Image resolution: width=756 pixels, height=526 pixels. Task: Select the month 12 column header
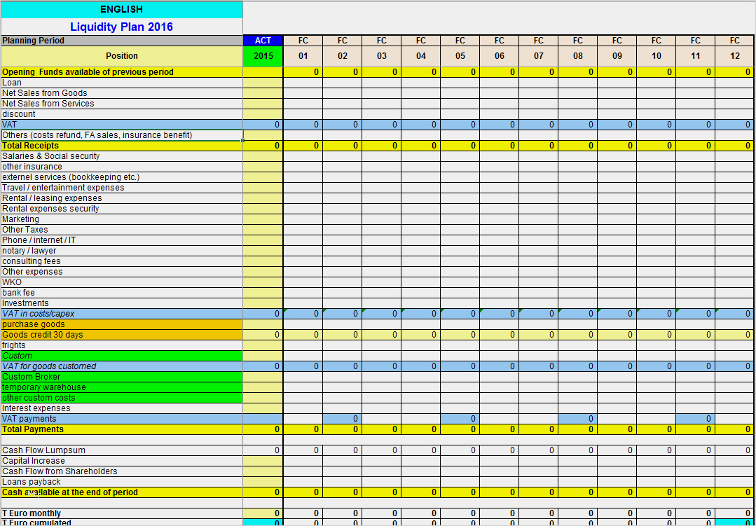point(734,56)
